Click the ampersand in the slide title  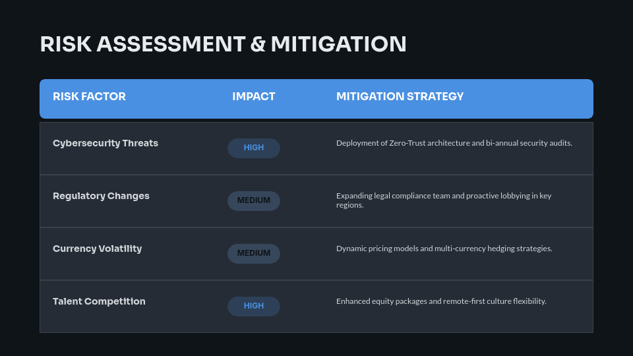258,44
